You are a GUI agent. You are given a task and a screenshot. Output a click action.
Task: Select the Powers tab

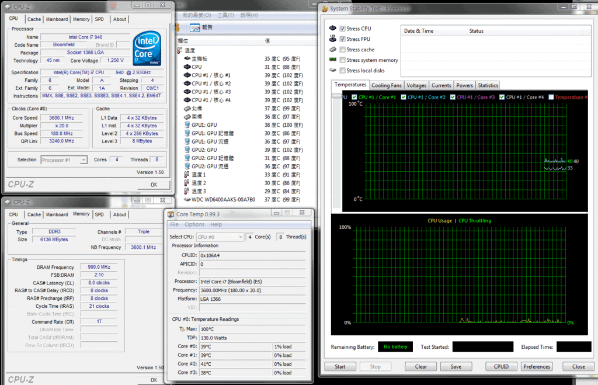464,85
